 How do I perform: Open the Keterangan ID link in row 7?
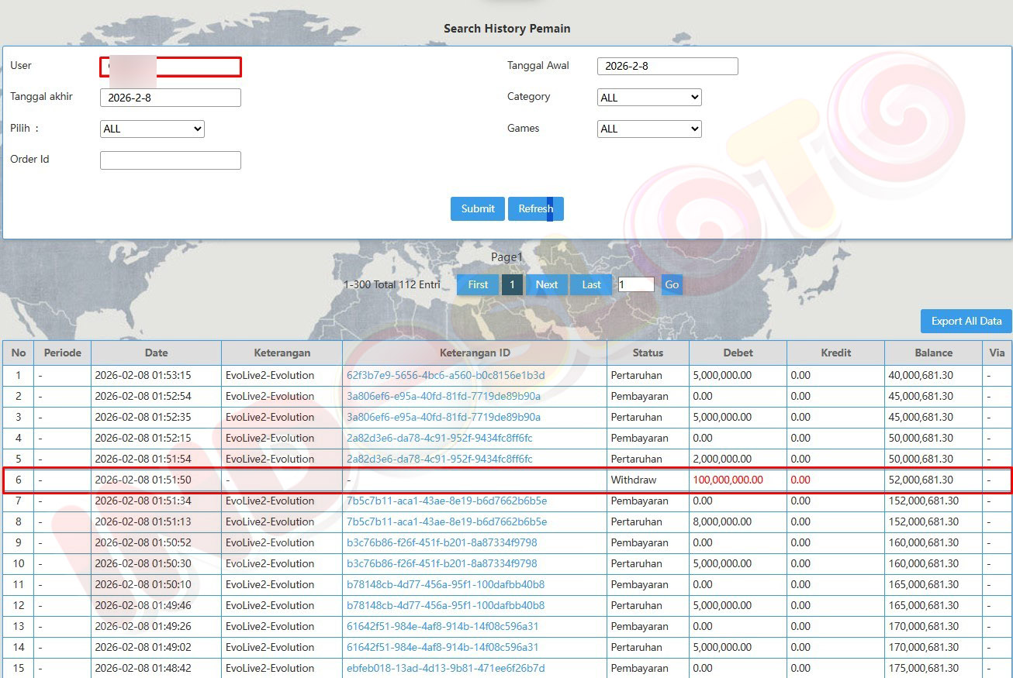(446, 501)
